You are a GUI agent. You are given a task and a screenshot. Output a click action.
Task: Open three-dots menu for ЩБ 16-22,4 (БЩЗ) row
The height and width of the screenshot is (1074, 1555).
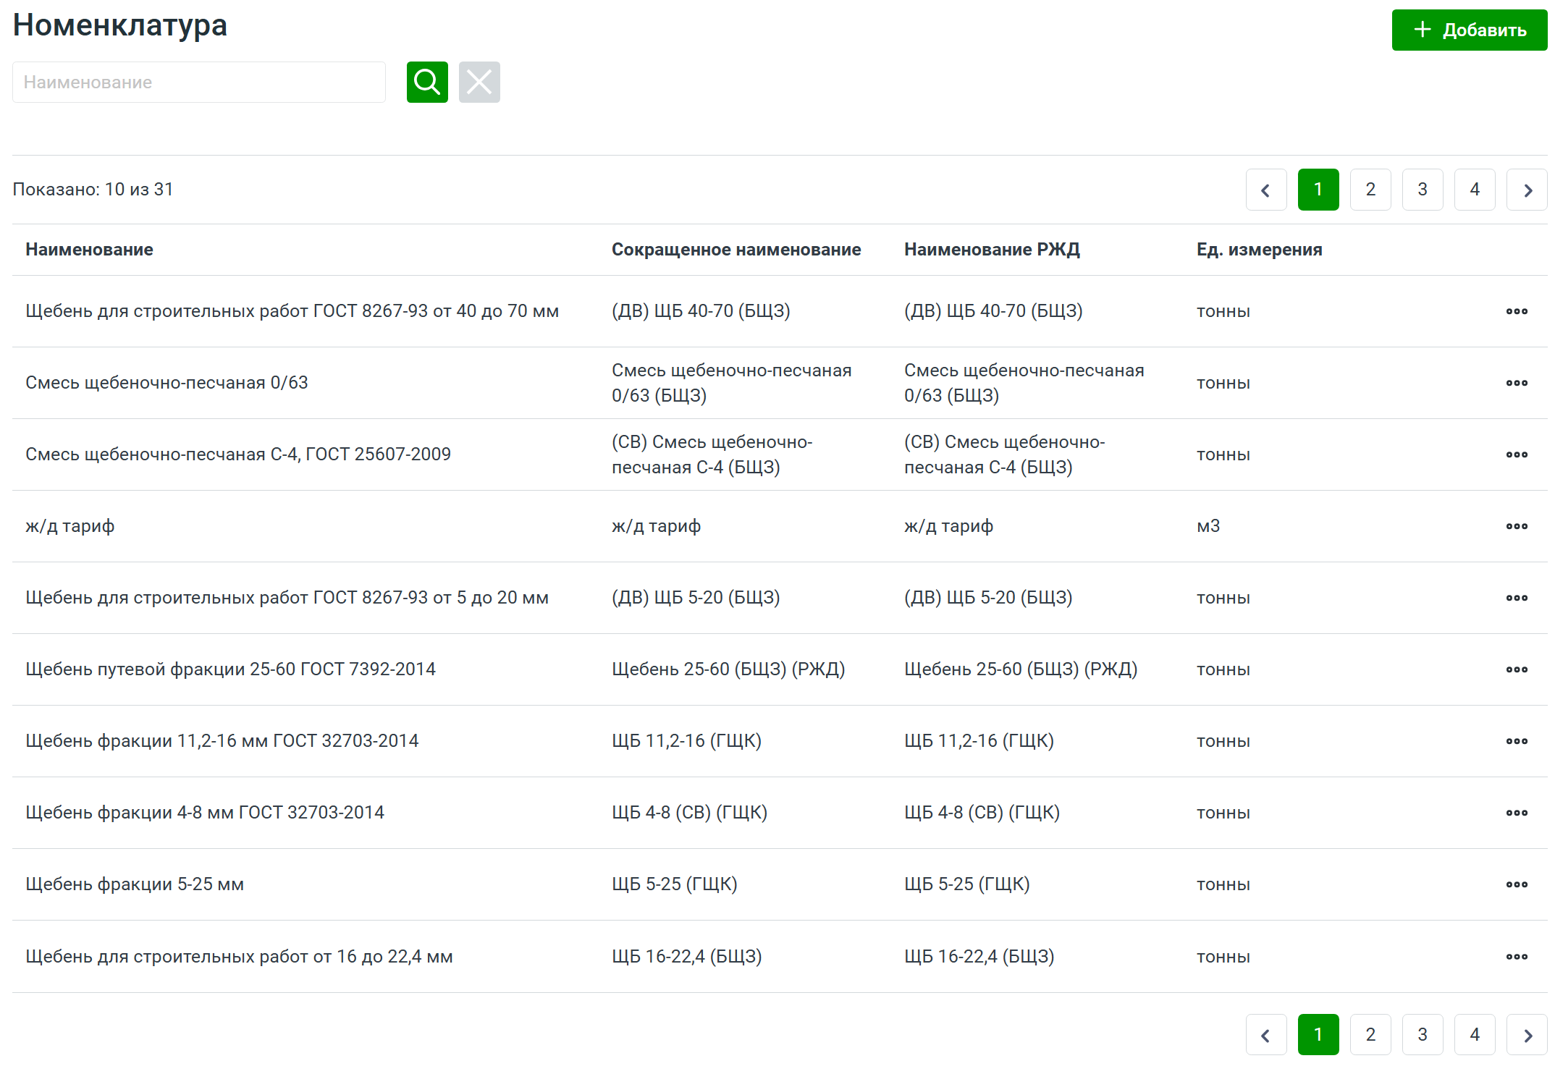pos(1517,957)
